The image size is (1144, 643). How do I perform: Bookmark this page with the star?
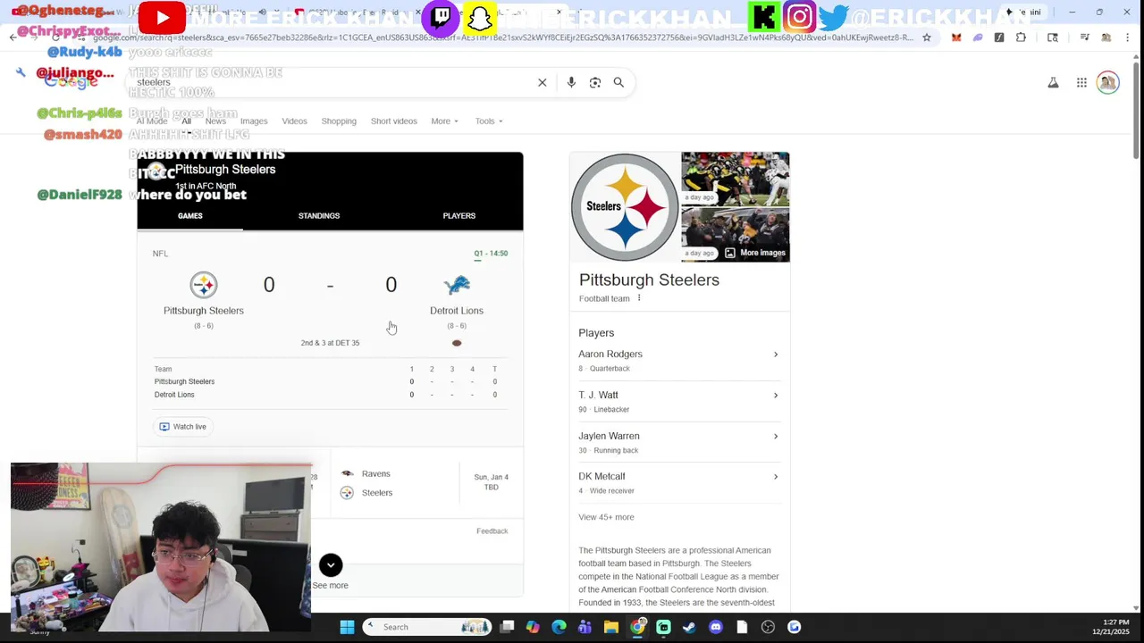[927, 38]
